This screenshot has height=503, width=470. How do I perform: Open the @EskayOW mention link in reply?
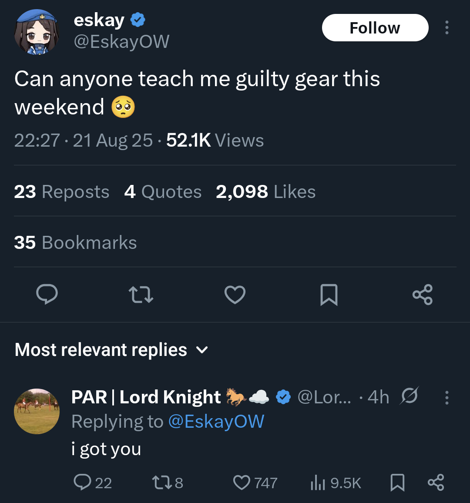coord(216,422)
